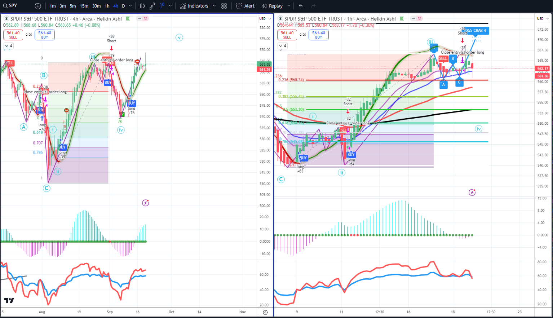Open Indicators dialog
This screenshot has width=553, height=318.
pyautogui.click(x=194, y=6)
